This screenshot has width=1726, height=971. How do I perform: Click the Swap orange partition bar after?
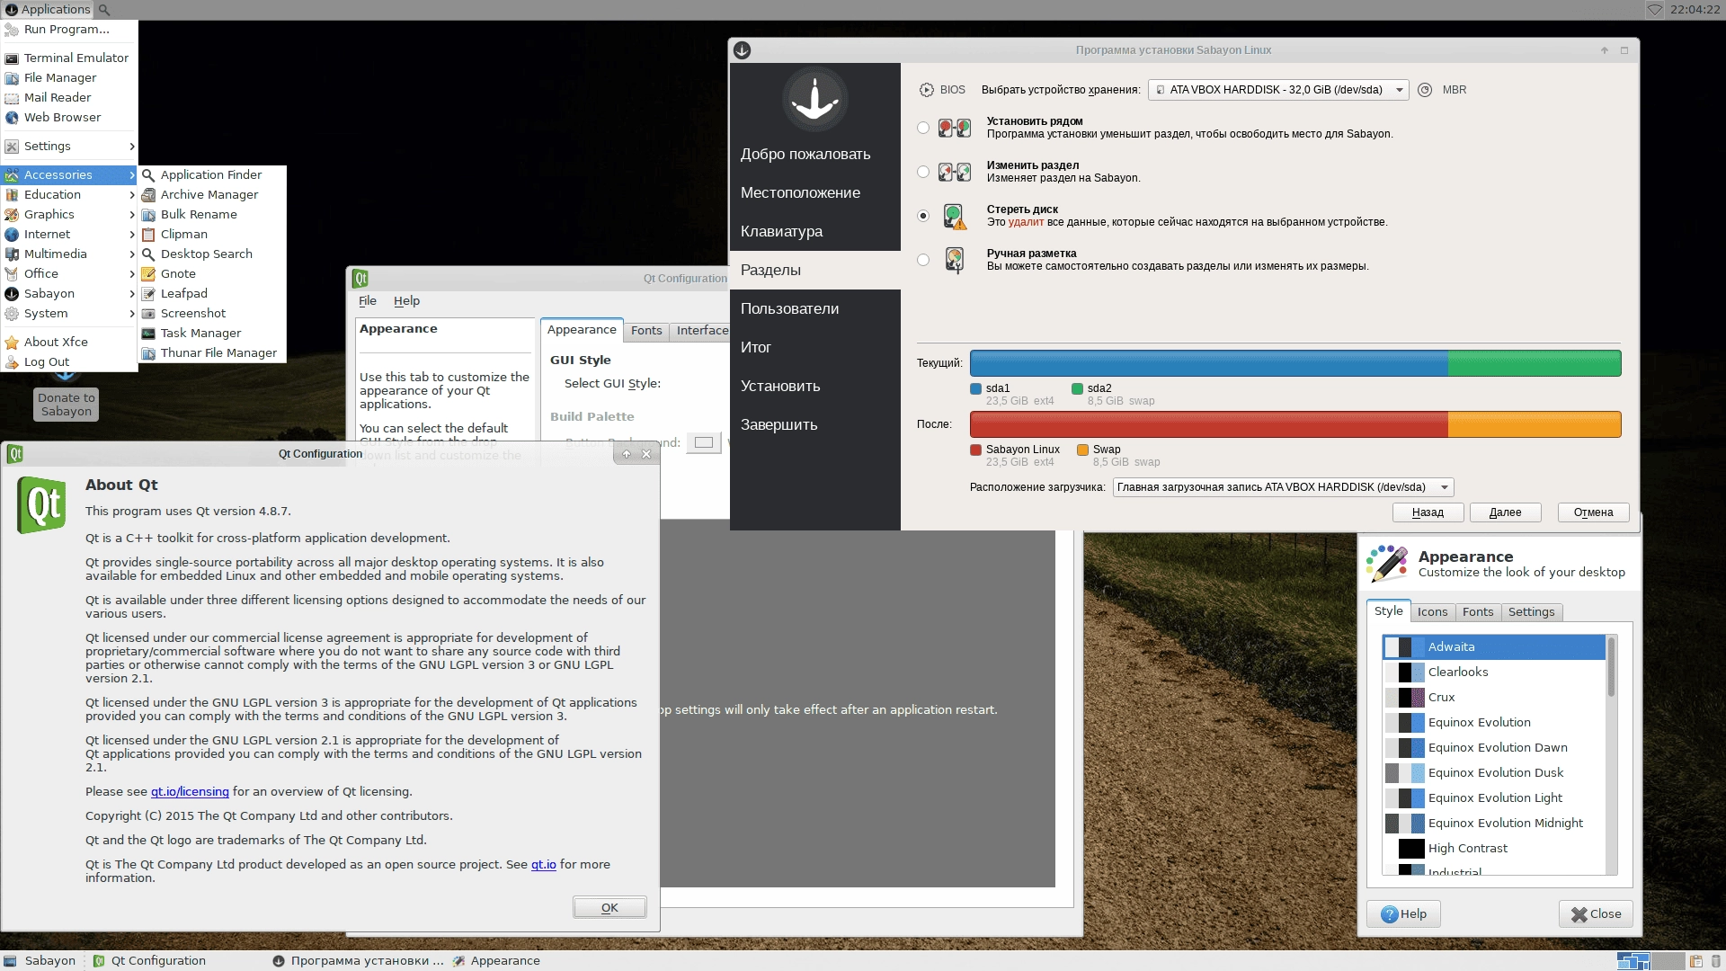coord(1535,424)
